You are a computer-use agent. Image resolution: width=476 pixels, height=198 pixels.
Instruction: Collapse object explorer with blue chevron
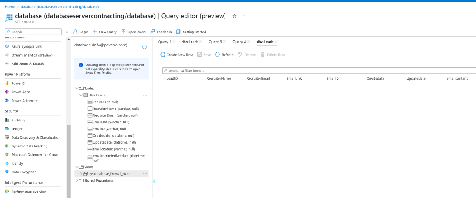coord(154,181)
